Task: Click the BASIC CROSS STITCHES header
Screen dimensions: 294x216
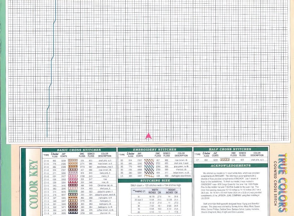Action: pyautogui.click(x=78, y=150)
